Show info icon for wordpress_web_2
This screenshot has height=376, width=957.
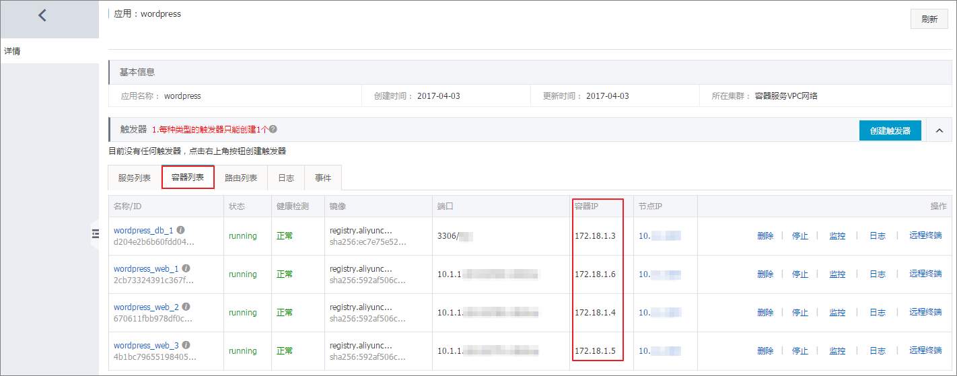coord(186,307)
